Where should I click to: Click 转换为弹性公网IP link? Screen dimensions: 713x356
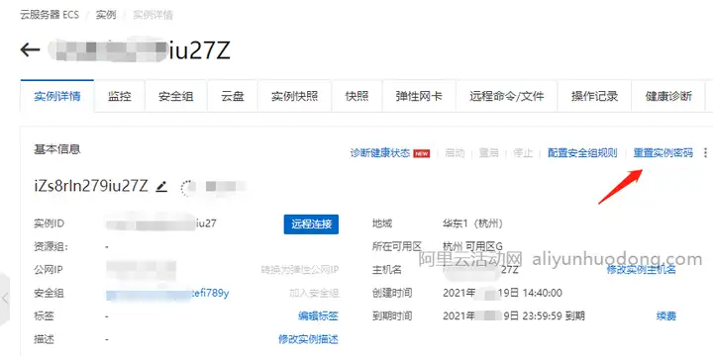point(300,270)
